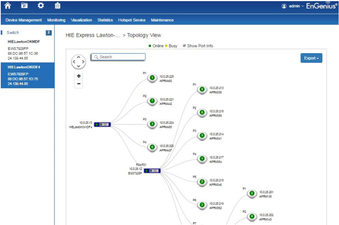The width and height of the screenshot is (339, 225).
Task: Toggle the Show Port Info checkbox
Action: click(184, 46)
